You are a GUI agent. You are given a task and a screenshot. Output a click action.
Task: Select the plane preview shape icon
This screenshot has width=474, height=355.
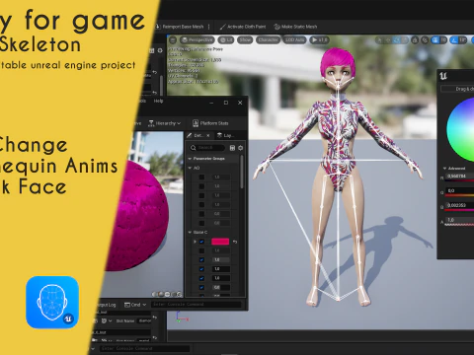[x=167, y=294]
